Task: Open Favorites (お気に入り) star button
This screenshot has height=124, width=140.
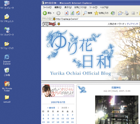Action: [101, 13]
